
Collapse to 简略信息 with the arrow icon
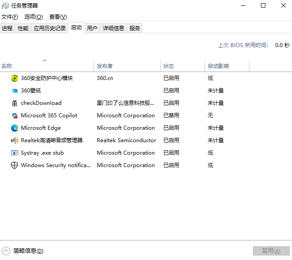pyautogui.click(x=6, y=251)
